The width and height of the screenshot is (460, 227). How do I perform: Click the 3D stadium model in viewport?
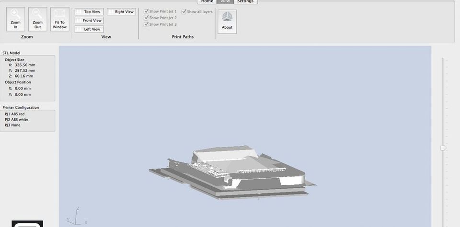(x=232, y=172)
